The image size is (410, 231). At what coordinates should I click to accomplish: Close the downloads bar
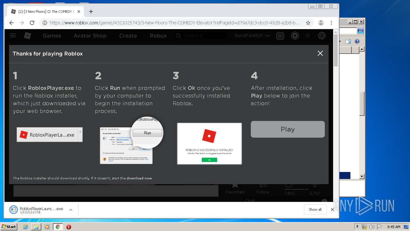(332, 210)
